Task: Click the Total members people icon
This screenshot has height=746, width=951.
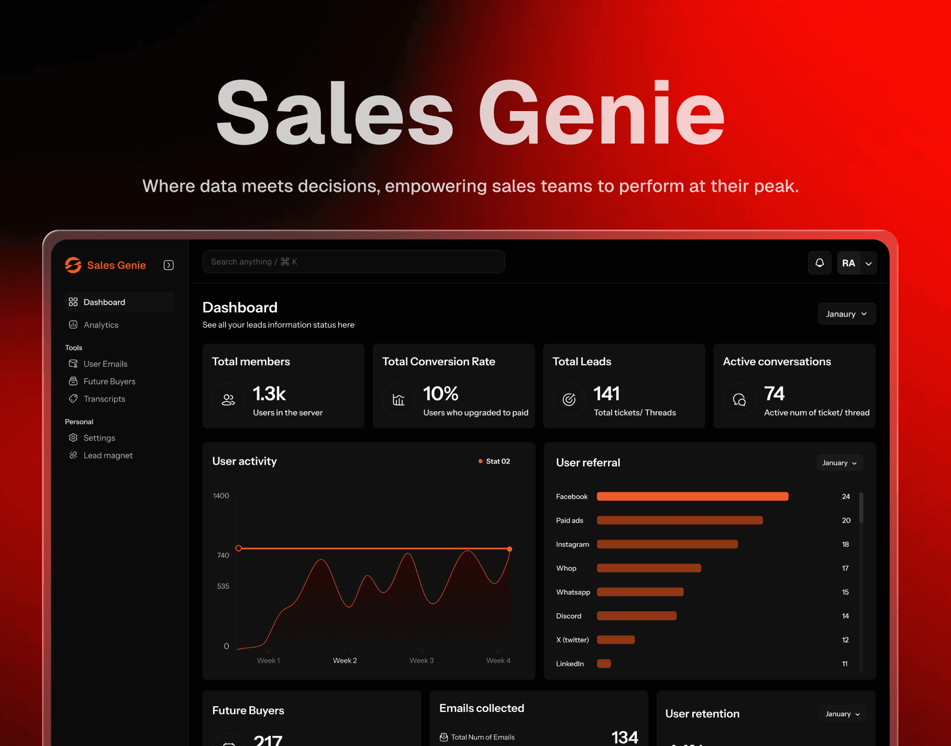Action: click(x=228, y=400)
